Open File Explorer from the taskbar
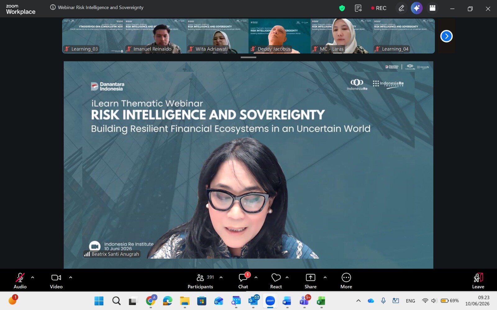497x310 pixels. pos(185,301)
